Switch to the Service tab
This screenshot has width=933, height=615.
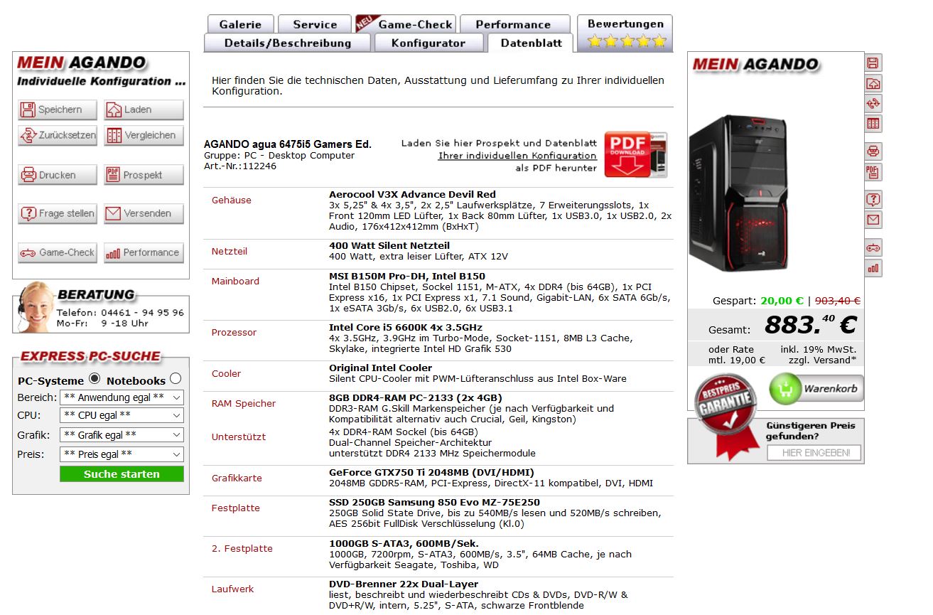tap(315, 24)
